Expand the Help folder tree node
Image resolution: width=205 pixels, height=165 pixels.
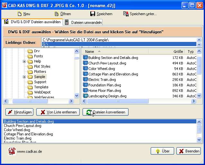pos(24,61)
